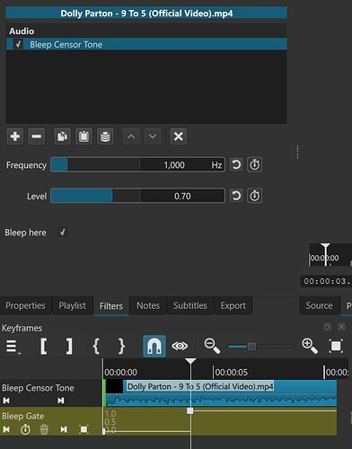Add keyframe stopwatch on Bleep Gate
Image resolution: width=352 pixels, height=449 pixels.
tap(25, 429)
